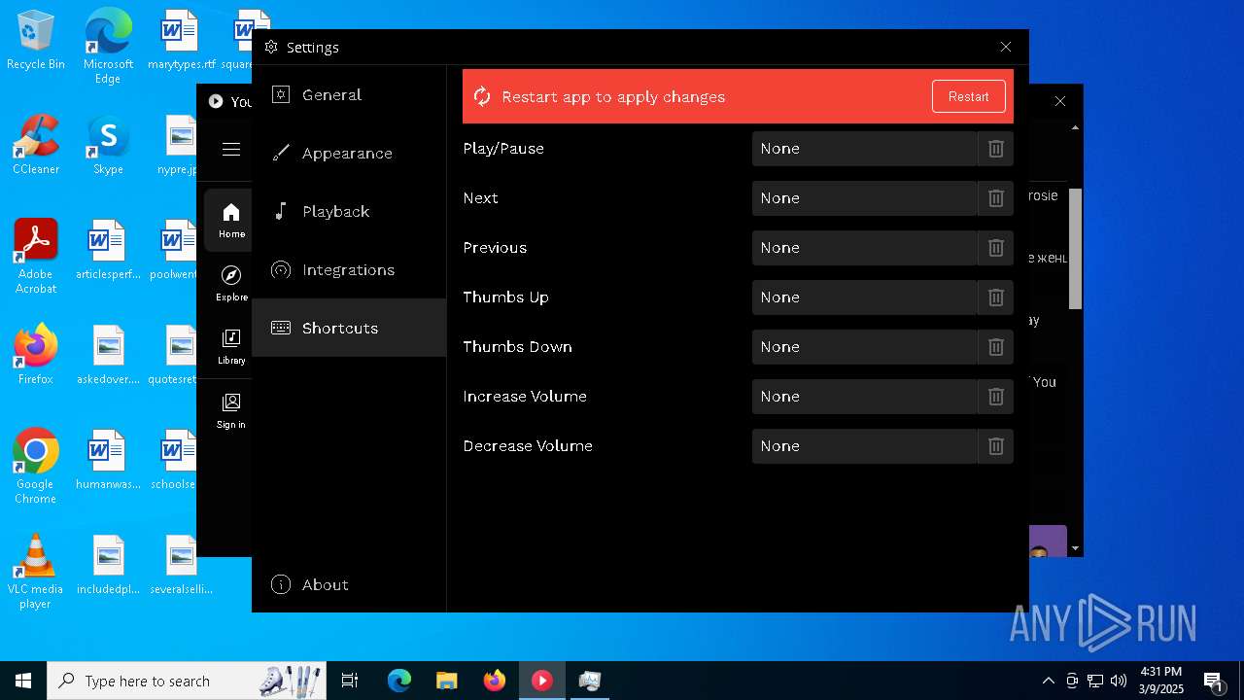The image size is (1244, 700).
Task: Go to Home in YouTube Music sidebar
Action: coord(231,221)
